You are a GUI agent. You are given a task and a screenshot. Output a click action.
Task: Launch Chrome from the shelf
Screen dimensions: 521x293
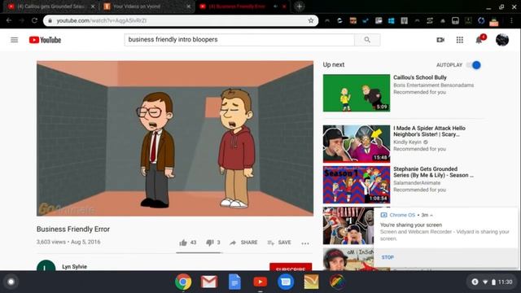183,282
